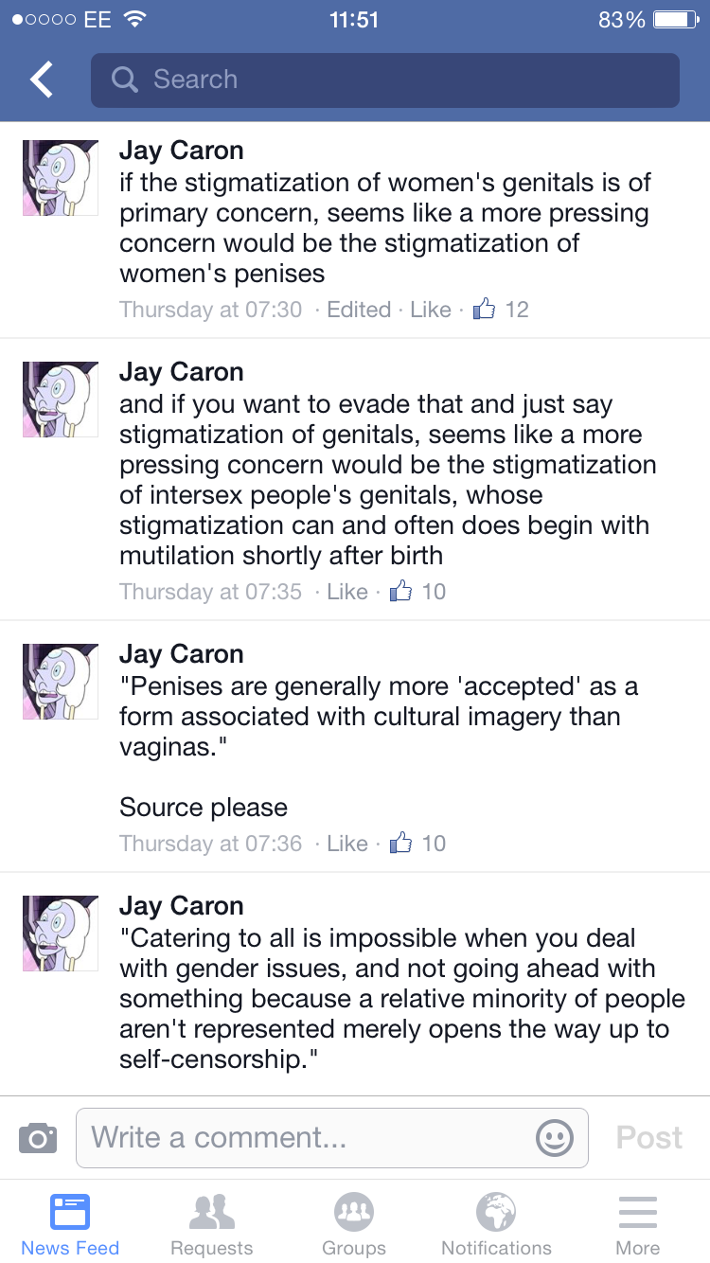Image resolution: width=710 pixels, height=1263 pixels.
Task: Tap the back arrow icon
Action: 42,80
